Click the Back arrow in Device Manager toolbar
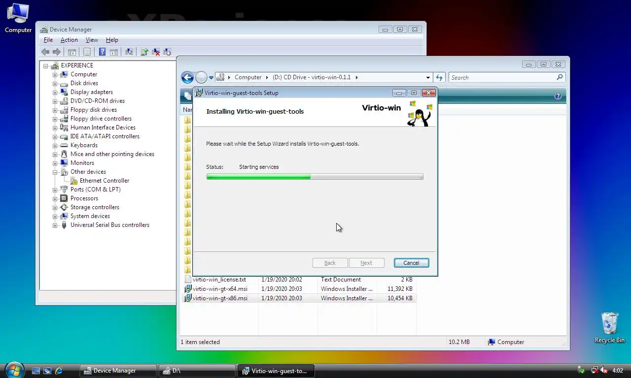Screen dimensions: 631x378 [45, 52]
